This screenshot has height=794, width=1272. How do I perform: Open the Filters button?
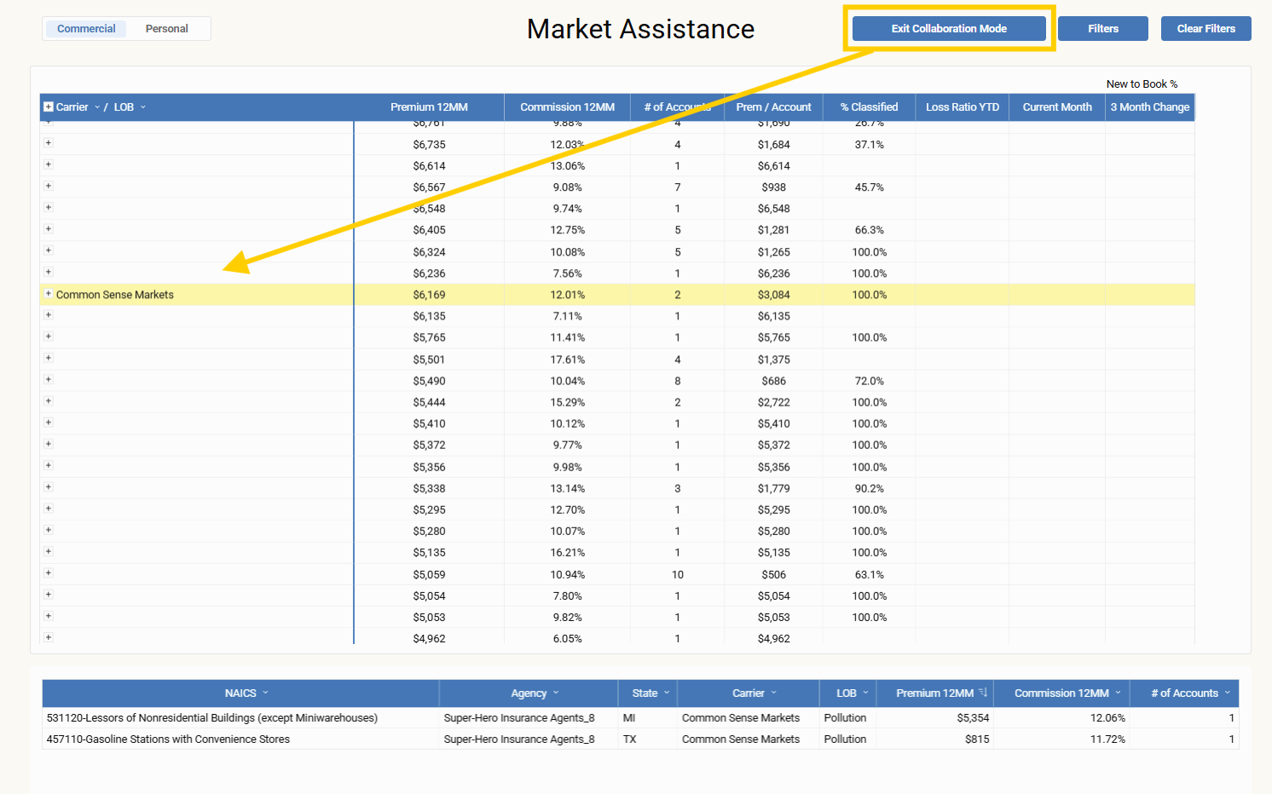pos(1102,29)
